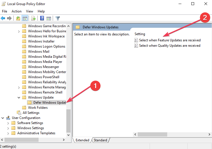Expand Administrative Templates under User Configuration

point(8,133)
